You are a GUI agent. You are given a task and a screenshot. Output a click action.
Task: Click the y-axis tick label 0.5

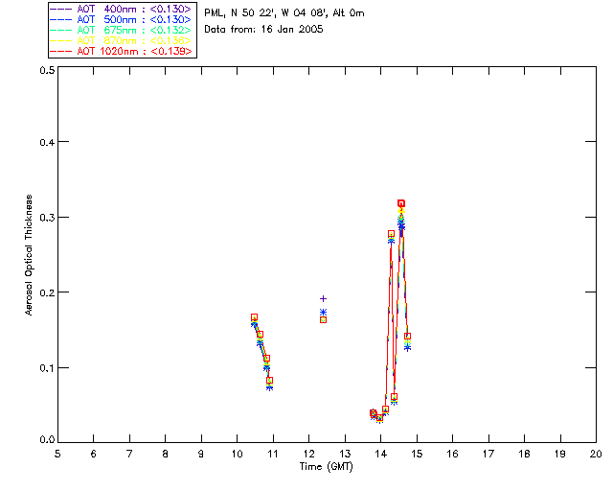tap(47, 70)
